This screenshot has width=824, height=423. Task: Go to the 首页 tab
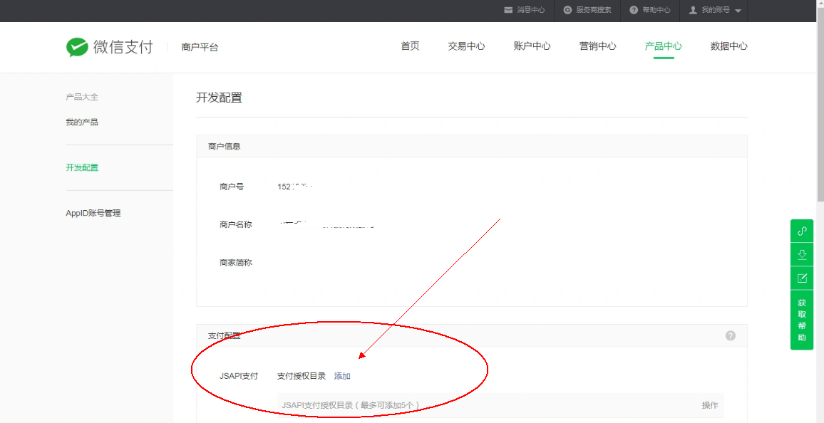[410, 46]
